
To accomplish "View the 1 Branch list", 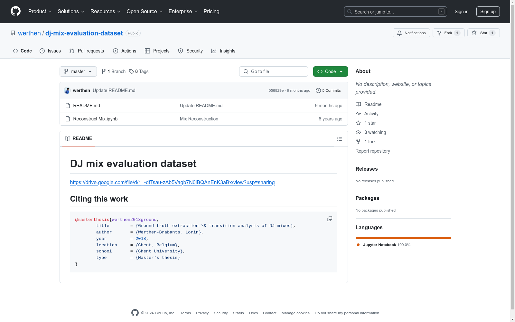I will 113,71.
